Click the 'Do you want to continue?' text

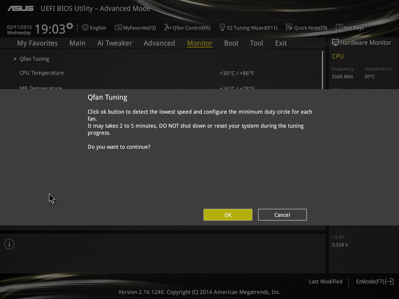click(x=119, y=147)
